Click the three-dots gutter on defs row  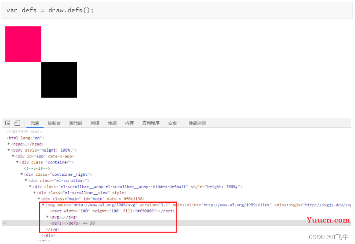point(4,223)
